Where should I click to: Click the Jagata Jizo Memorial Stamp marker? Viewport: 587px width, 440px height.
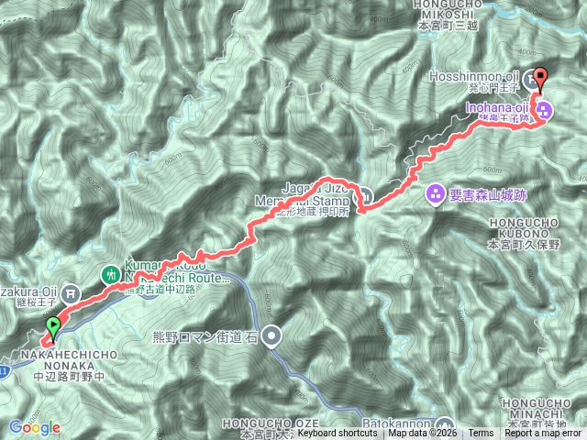click(367, 196)
